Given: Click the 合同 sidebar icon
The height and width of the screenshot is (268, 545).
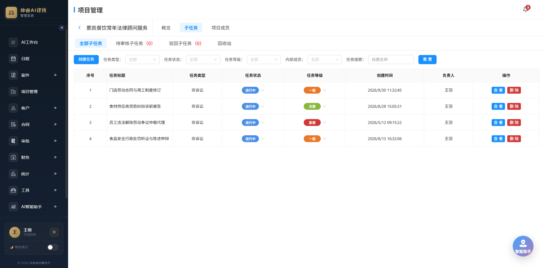Looking at the screenshot, I should tap(13, 124).
